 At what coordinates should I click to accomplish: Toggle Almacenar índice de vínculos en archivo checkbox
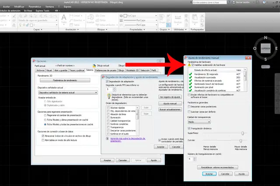tap(43, 136)
